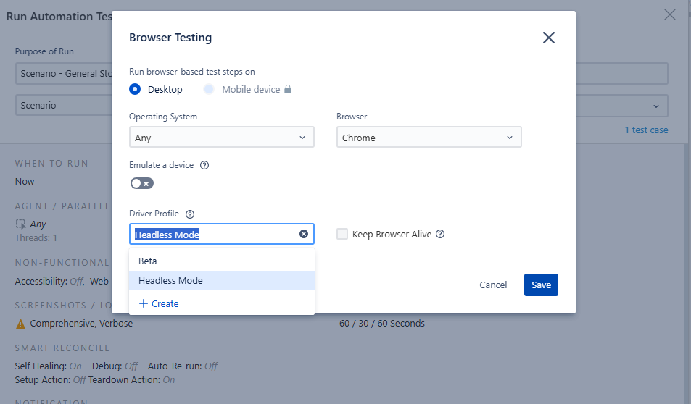Click the help icon next to Driver Profile

pos(190,214)
